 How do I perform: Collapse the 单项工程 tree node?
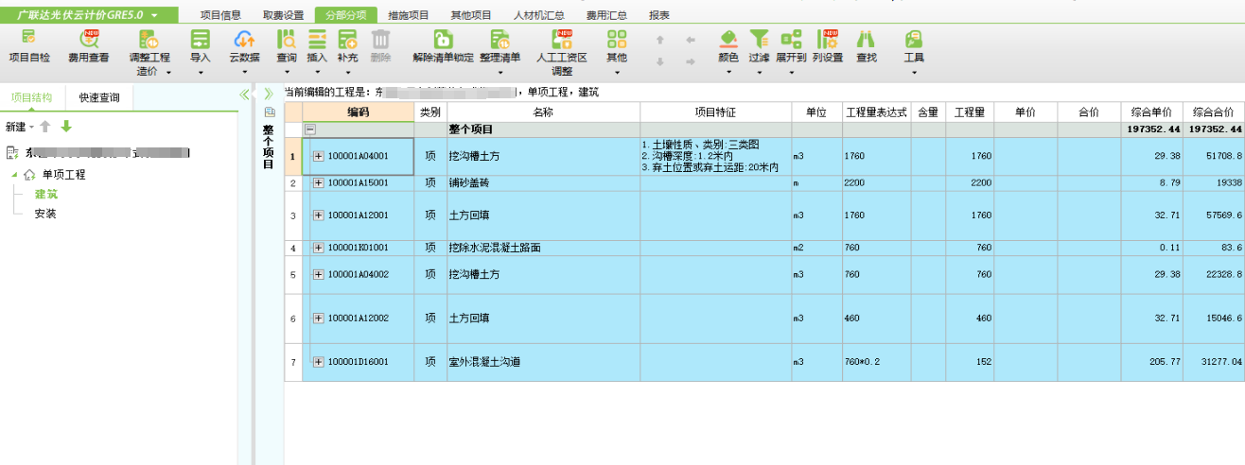[14, 175]
